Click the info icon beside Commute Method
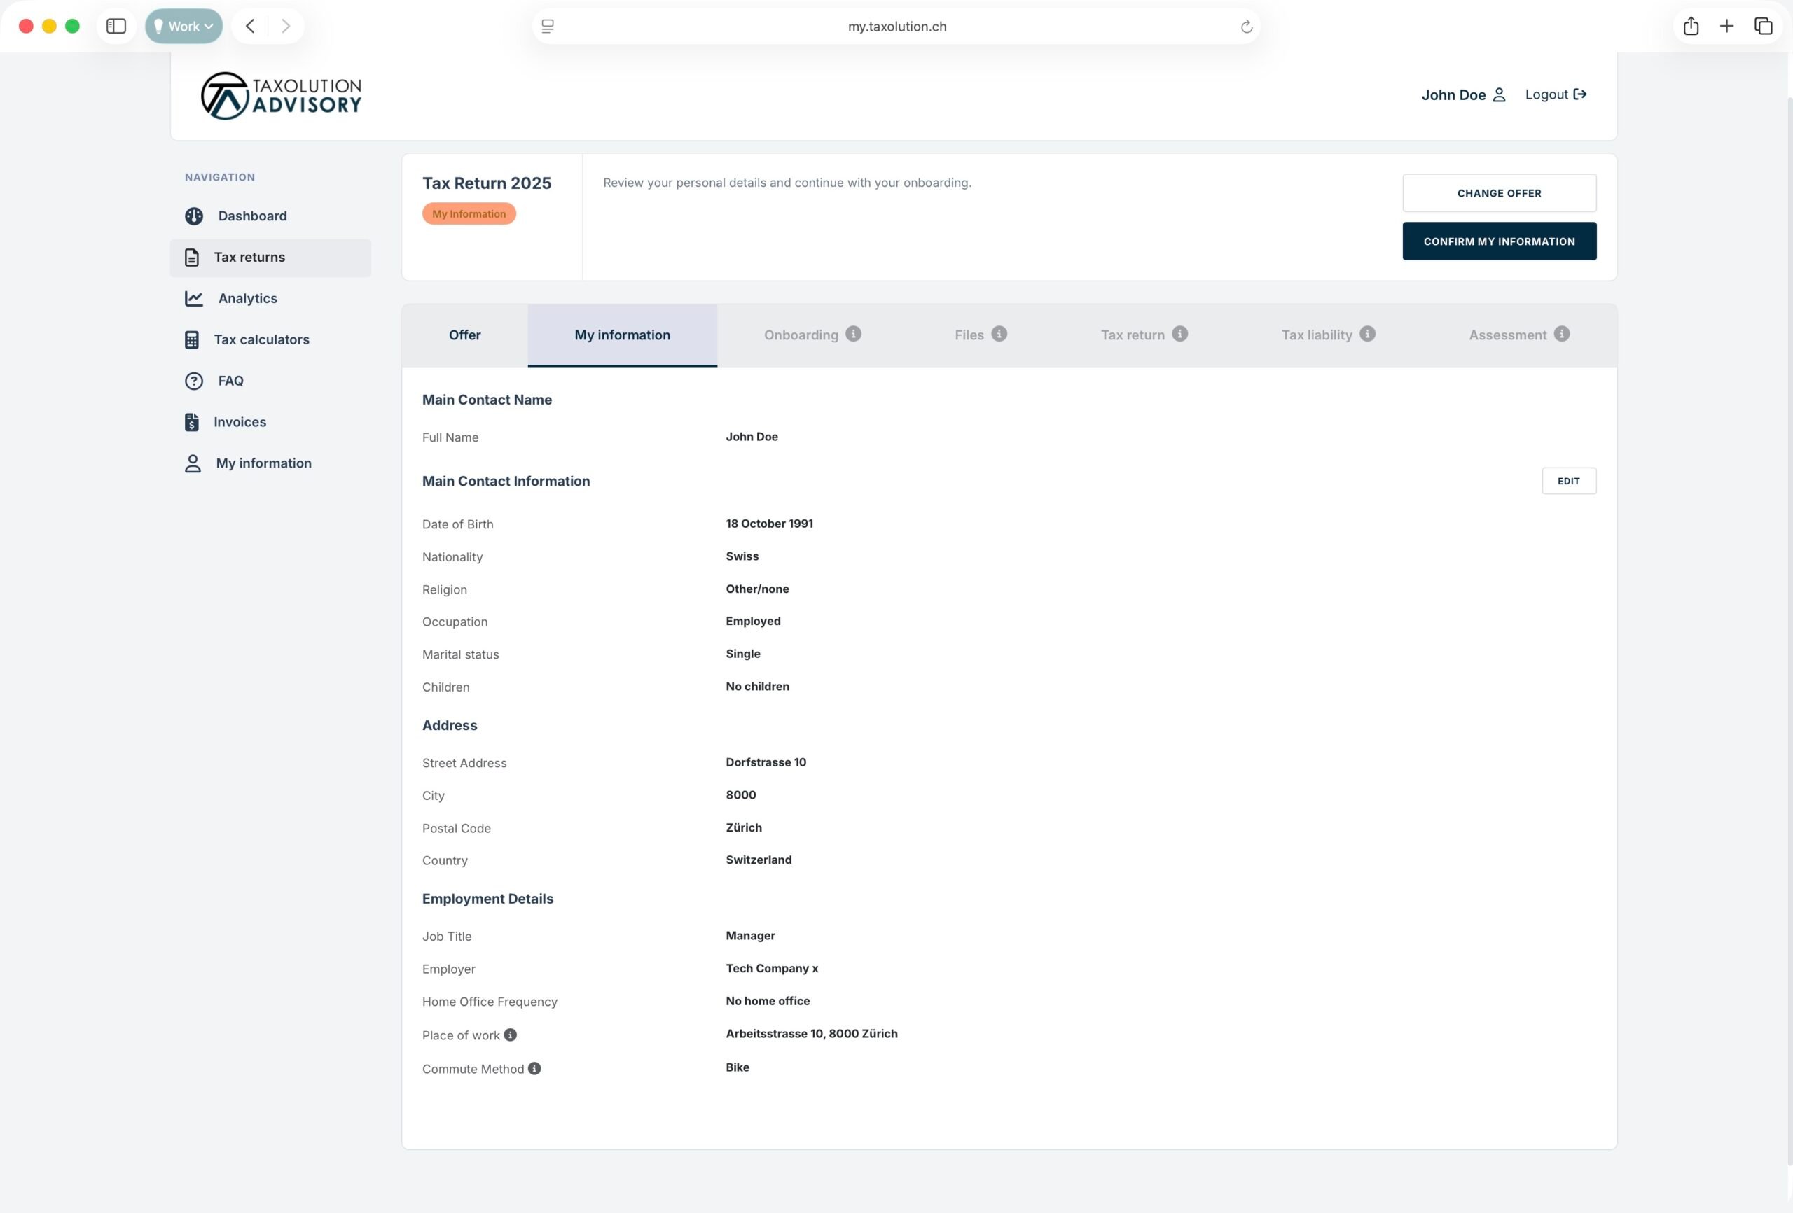 point(534,1068)
